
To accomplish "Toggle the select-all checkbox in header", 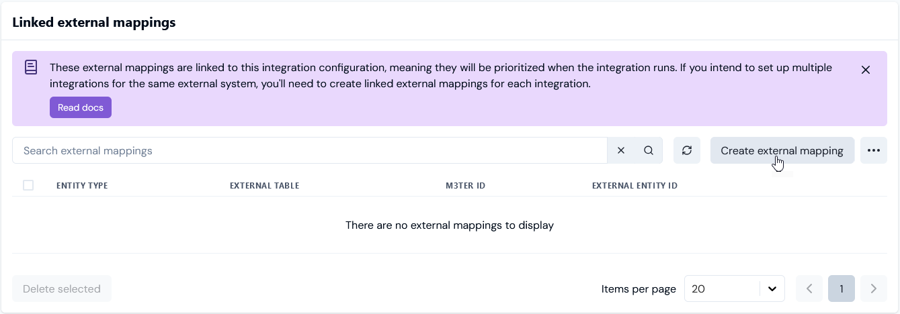I will (28, 185).
